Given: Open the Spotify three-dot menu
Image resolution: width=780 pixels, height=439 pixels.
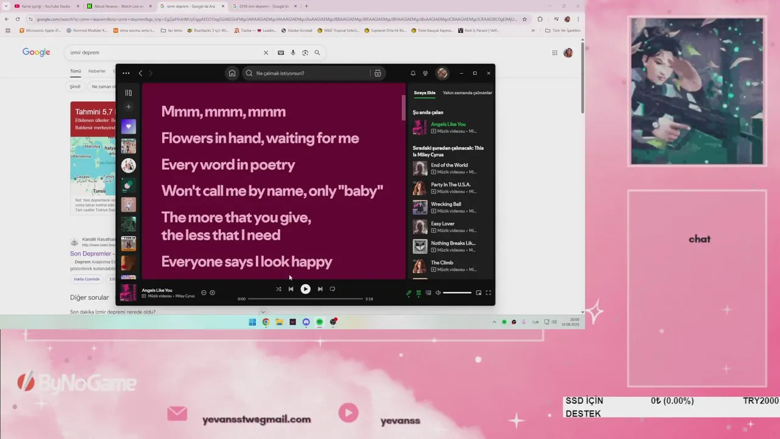Looking at the screenshot, I should coord(126,73).
